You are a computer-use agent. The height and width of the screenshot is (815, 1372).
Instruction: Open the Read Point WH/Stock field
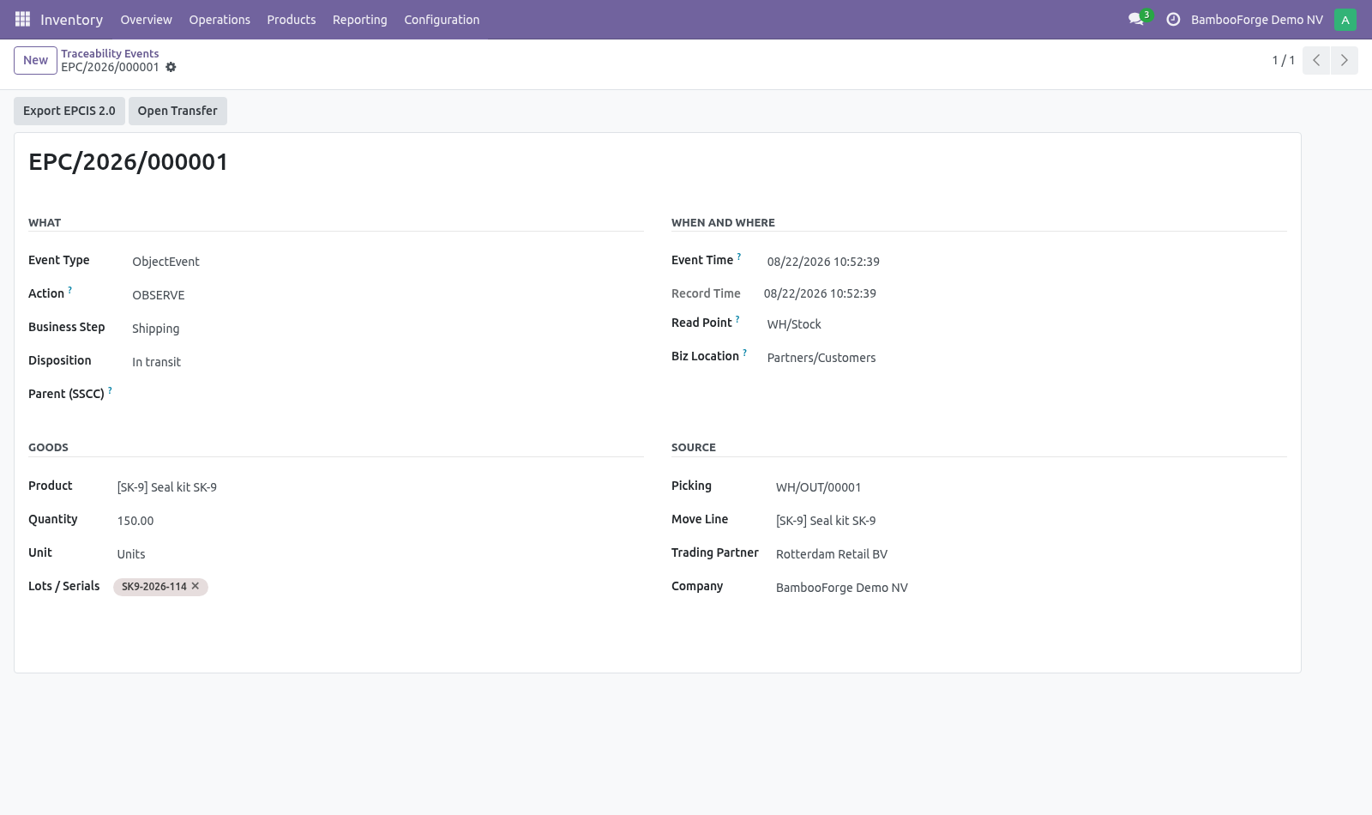click(x=1026, y=324)
